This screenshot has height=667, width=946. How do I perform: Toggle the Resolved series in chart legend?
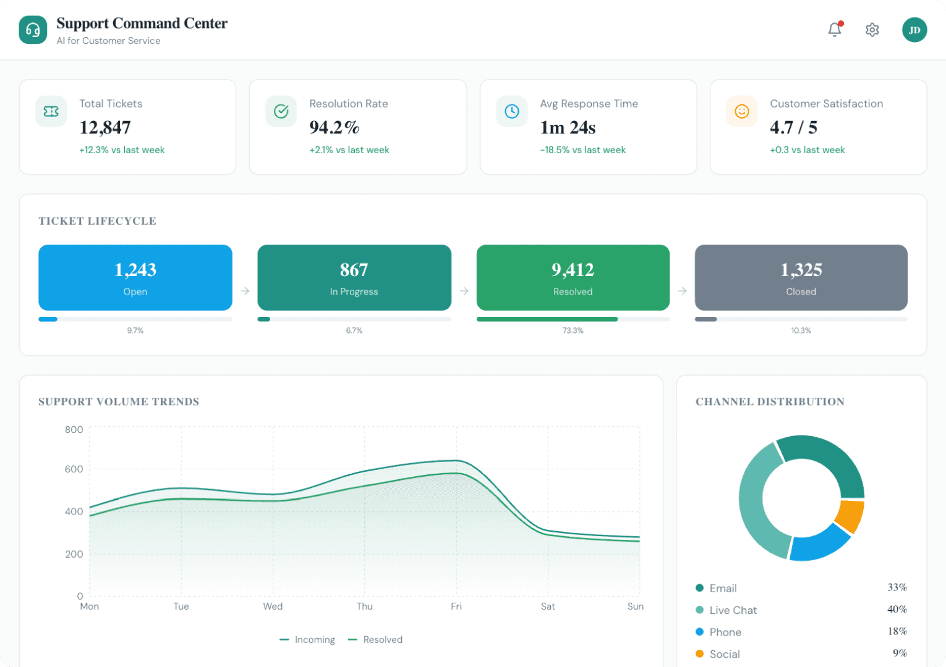coord(375,640)
